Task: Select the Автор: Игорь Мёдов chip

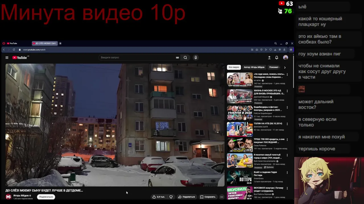Action: [x=254, y=67]
